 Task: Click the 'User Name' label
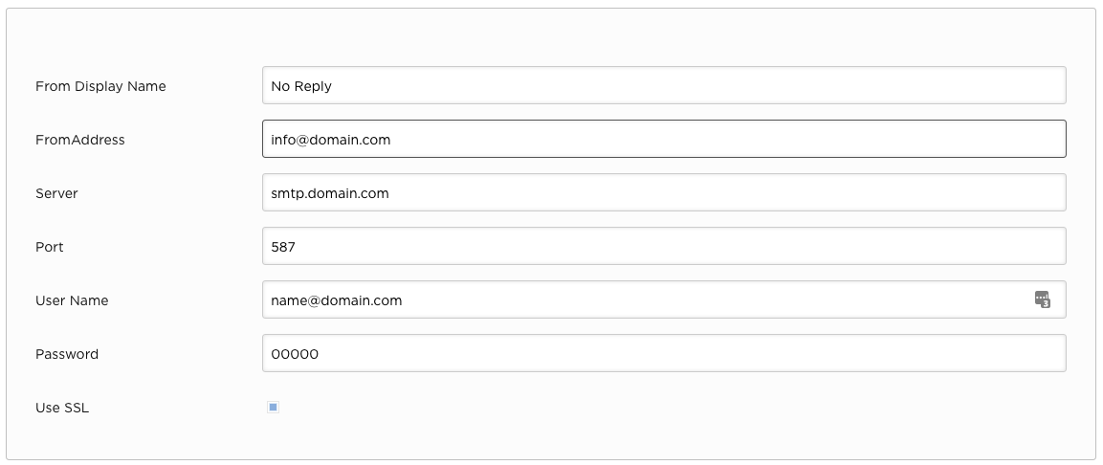(72, 300)
